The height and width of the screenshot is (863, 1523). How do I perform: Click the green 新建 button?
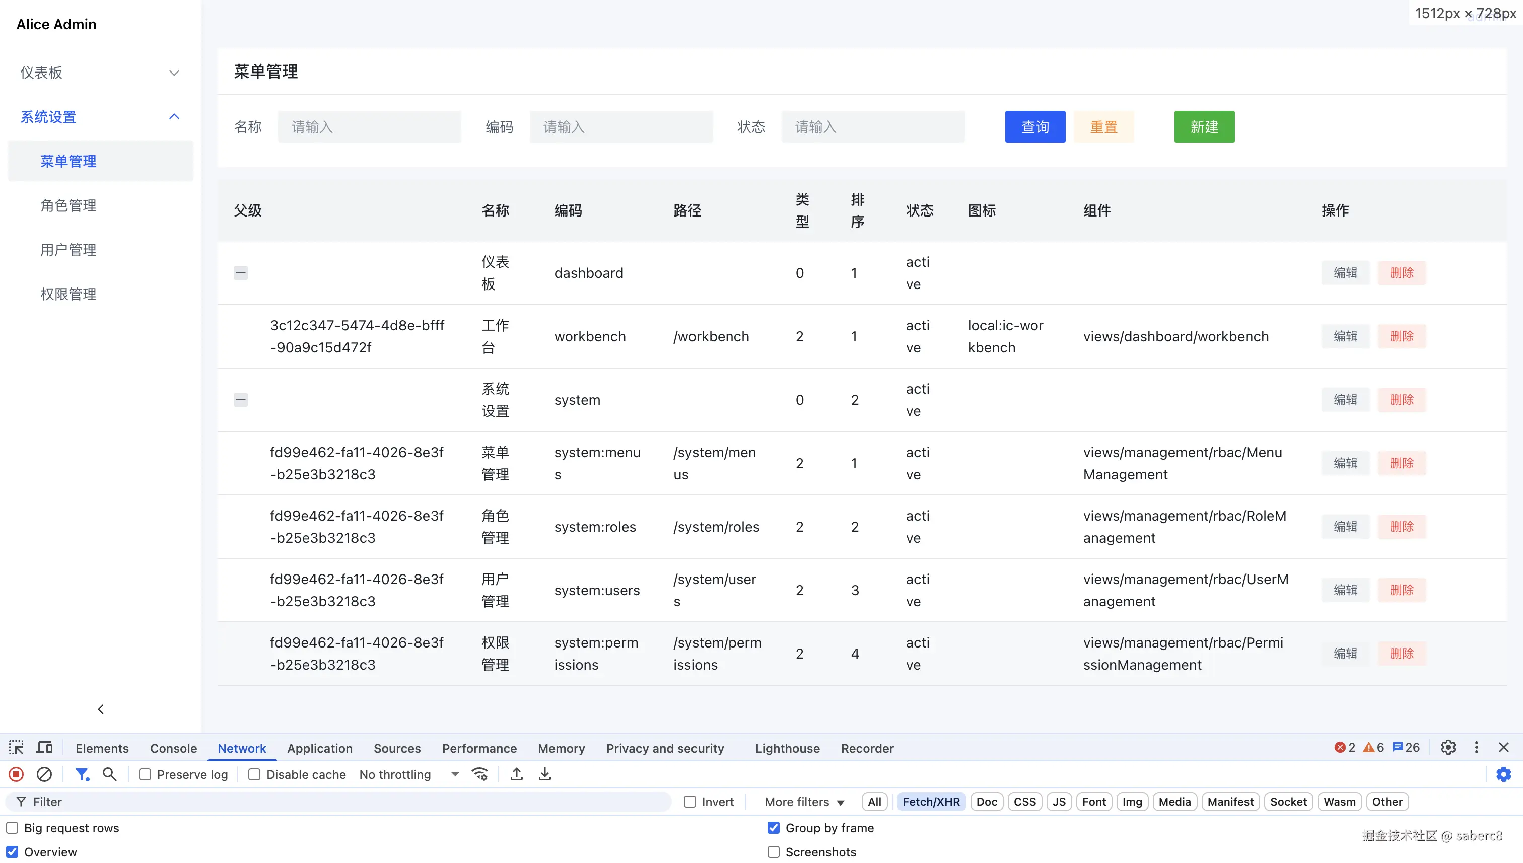click(x=1204, y=127)
